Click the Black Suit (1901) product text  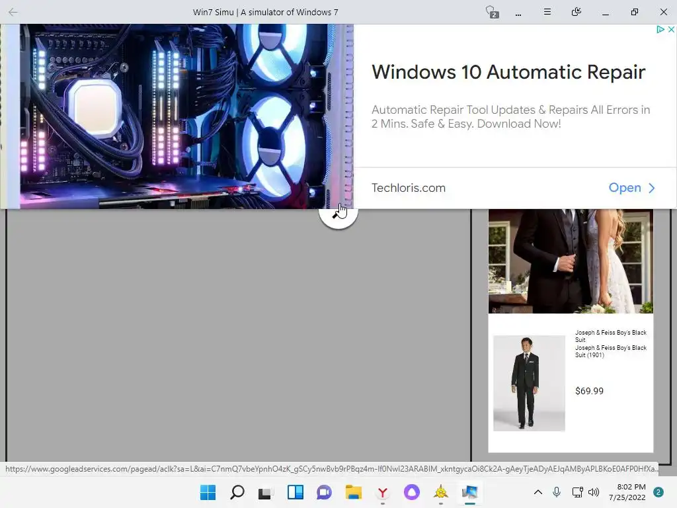point(610,351)
